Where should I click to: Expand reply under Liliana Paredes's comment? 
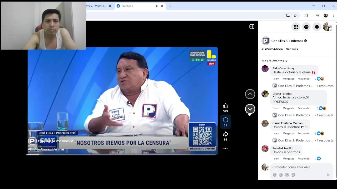click(x=303, y=115)
